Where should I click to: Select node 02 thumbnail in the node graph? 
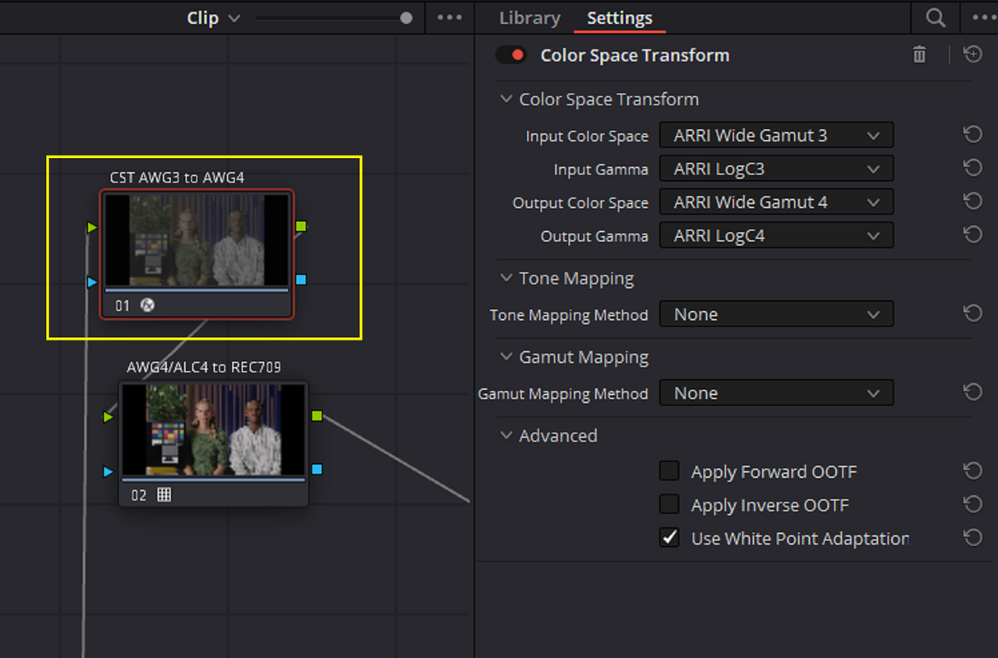tap(214, 430)
